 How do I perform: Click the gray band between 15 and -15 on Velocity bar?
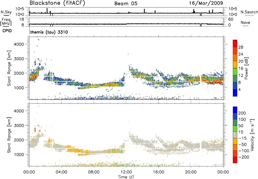click(235, 135)
